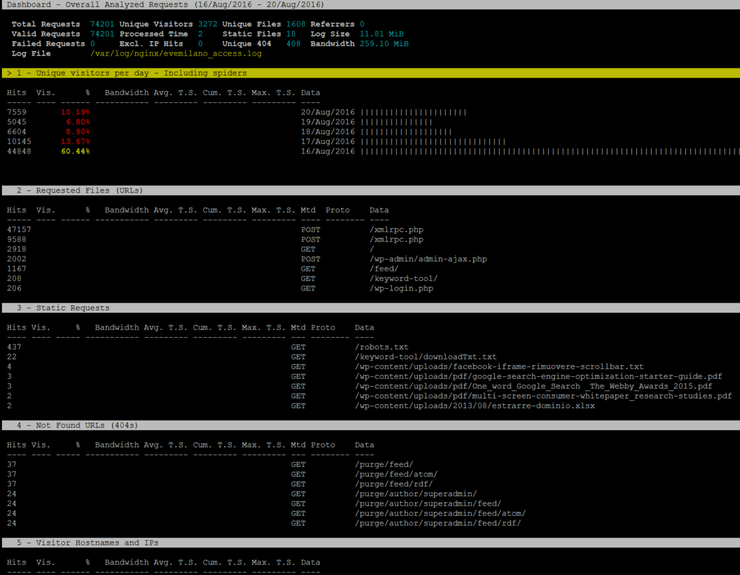
Task: Select the Not Found URLs (404s) panel header
Action: click(x=370, y=426)
